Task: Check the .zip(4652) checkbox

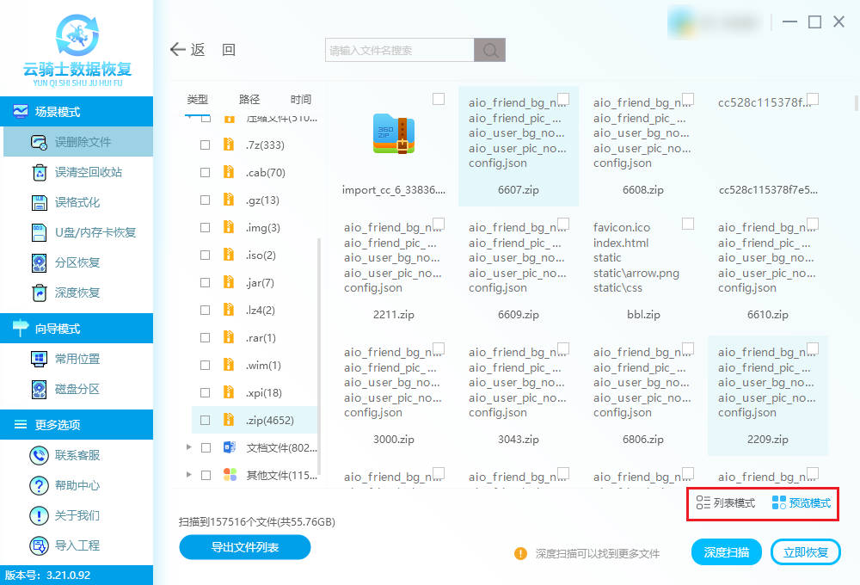Action: pos(206,421)
